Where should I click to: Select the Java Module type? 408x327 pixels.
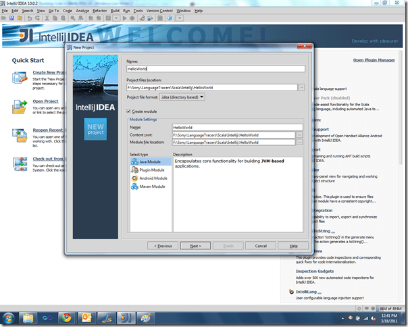[147, 162]
